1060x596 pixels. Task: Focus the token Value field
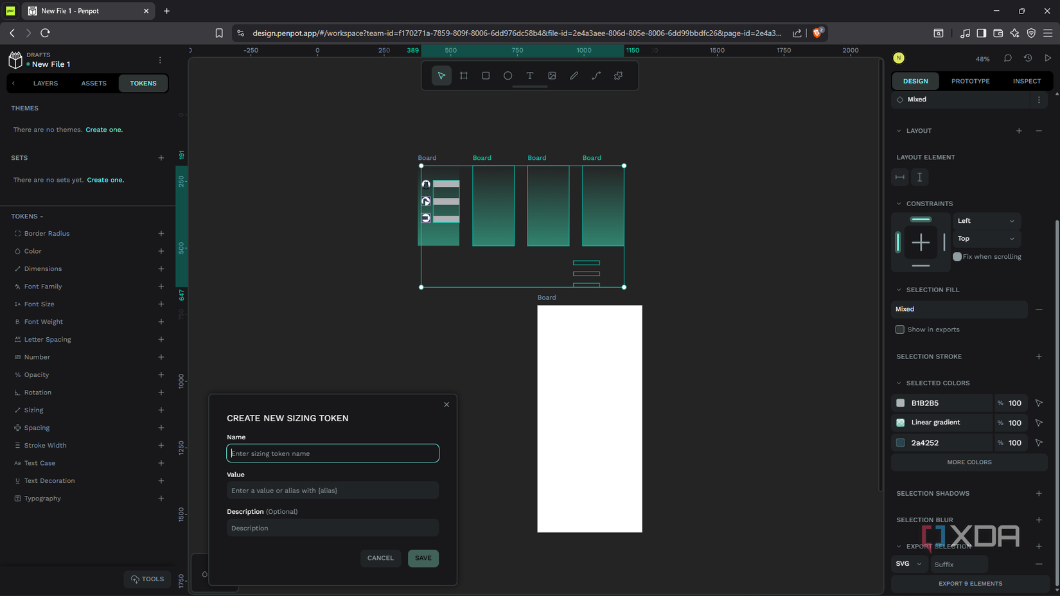pyautogui.click(x=333, y=491)
